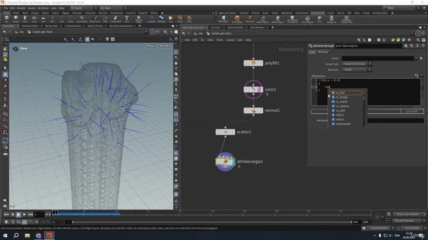Select the Grid shelf tool
This screenshot has width=428, height=240.
(43, 19)
